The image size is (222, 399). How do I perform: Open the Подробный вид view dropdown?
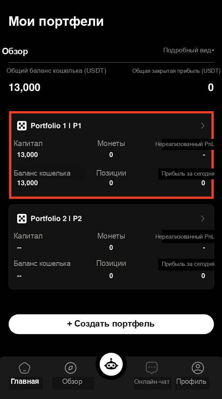pyautogui.click(x=188, y=50)
